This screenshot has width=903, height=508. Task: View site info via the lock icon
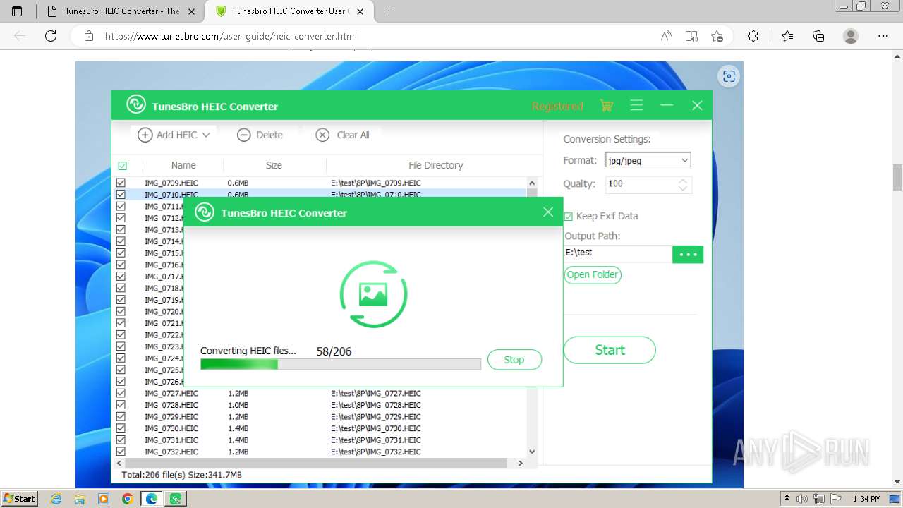[x=88, y=36]
